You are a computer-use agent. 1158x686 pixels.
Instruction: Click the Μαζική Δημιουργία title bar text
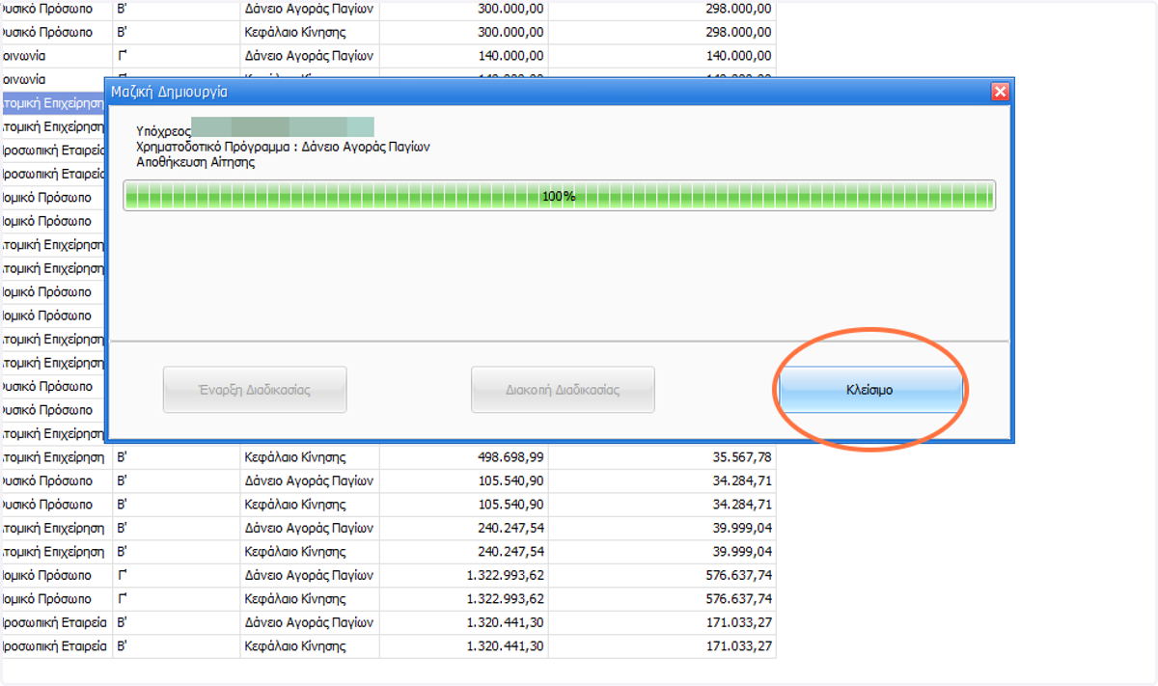[x=170, y=92]
